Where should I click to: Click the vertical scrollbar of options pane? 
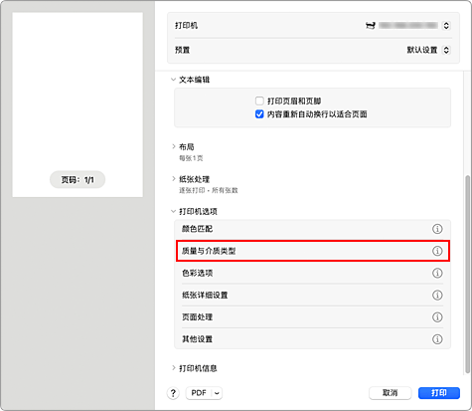(467, 274)
